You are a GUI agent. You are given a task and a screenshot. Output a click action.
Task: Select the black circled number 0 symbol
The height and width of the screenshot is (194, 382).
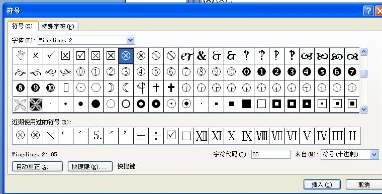pyautogui.click(x=247, y=72)
